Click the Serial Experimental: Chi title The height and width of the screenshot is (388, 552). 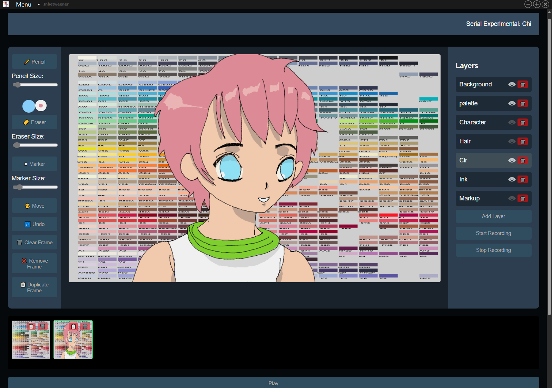tap(499, 24)
